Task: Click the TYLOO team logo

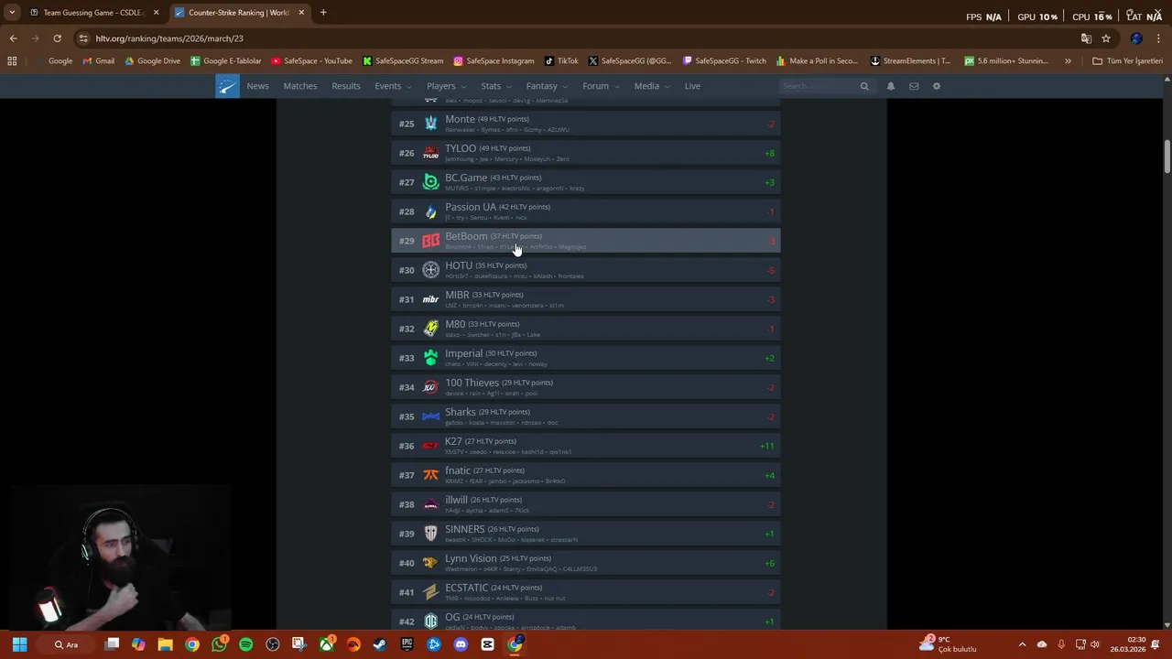Action: click(430, 153)
